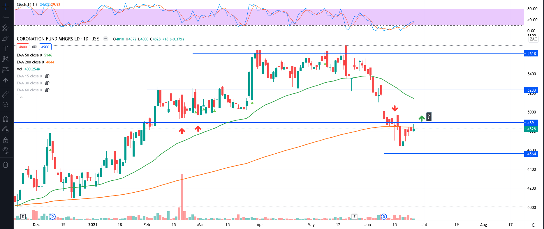Image resolution: width=544 pixels, height=229 pixels.
Task: Toggle visibility of EMA 30 indicator
Action: pyautogui.click(x=47, y=83)
